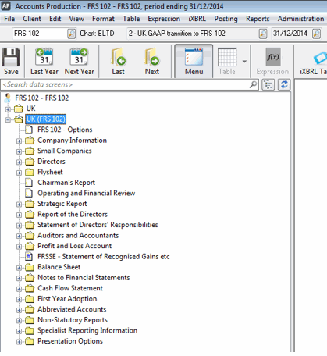Click the Save toolbar icon
The width and height of the screenshot is (327, 356).
(11, 62)
